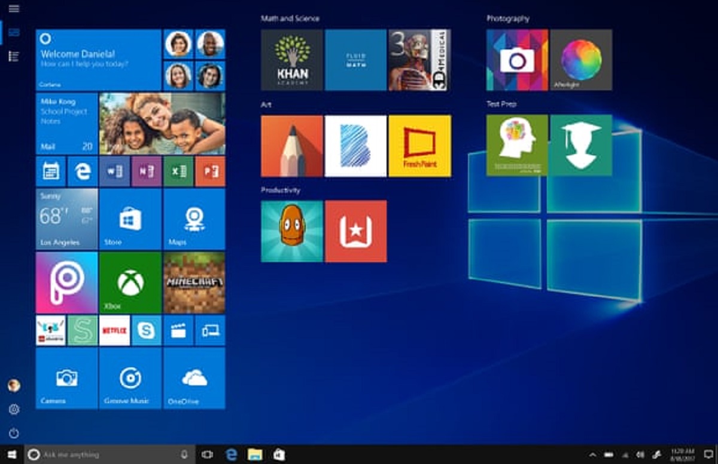Screen dimensions: 718x464
Task: Open the Camera tile
Action: pos(66,379)
